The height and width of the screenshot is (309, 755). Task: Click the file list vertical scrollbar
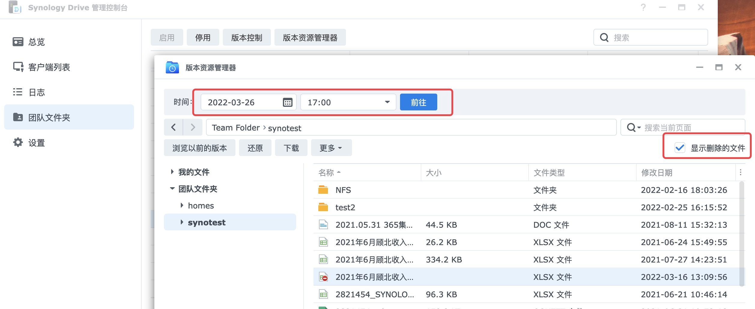[x=742, y=234]
